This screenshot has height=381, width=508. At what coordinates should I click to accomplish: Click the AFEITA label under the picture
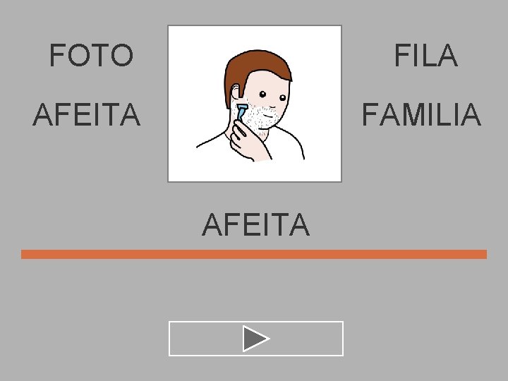click(x=256, y=224)
